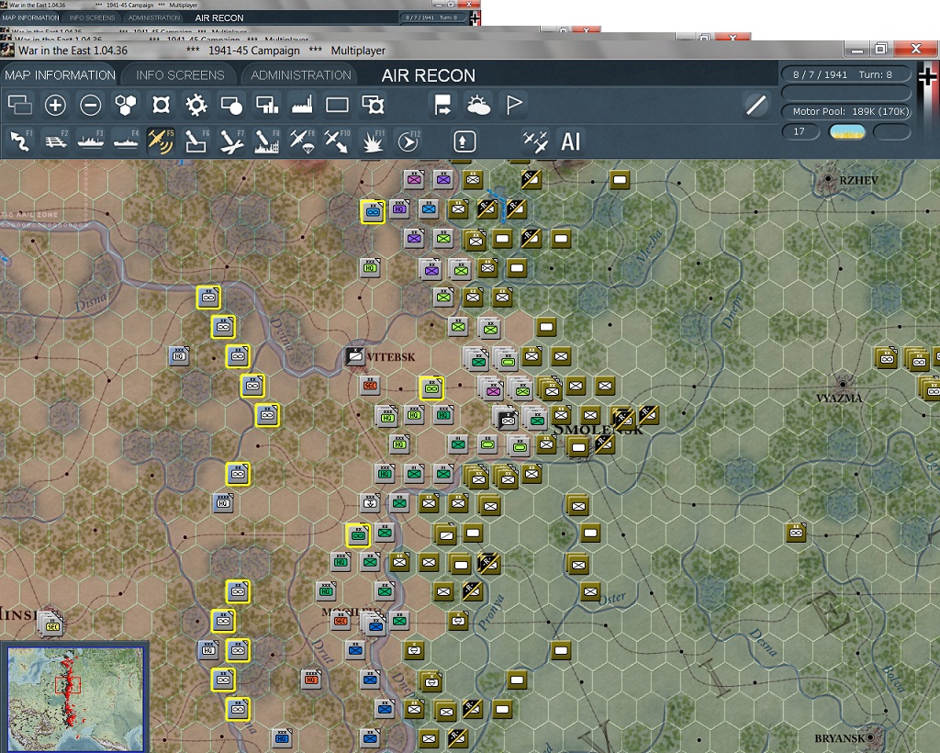Click the screen with bar chart icon

267,105
